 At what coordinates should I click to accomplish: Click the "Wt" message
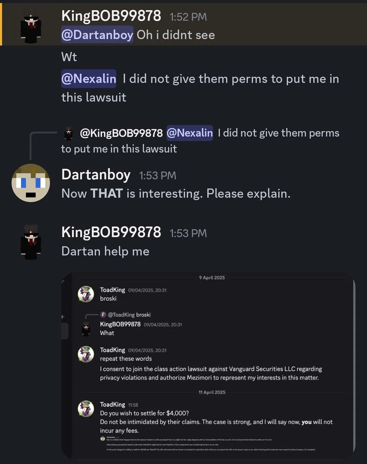69,57
